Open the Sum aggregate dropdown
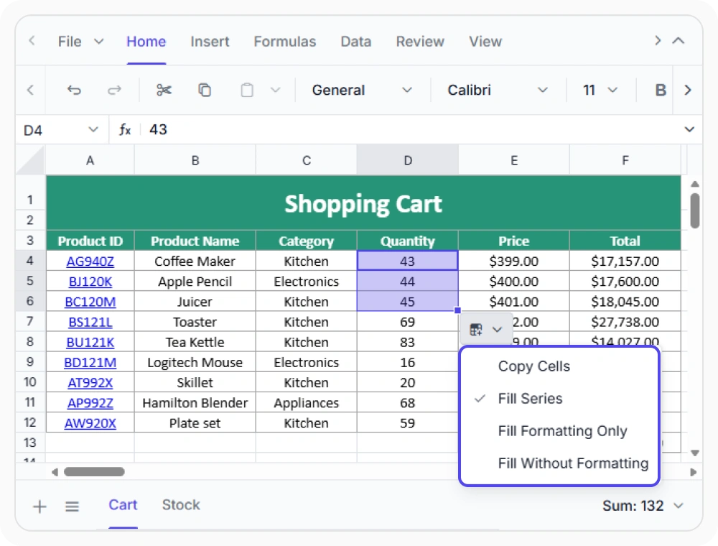718x546 pixels. click(x=679, y=506)
